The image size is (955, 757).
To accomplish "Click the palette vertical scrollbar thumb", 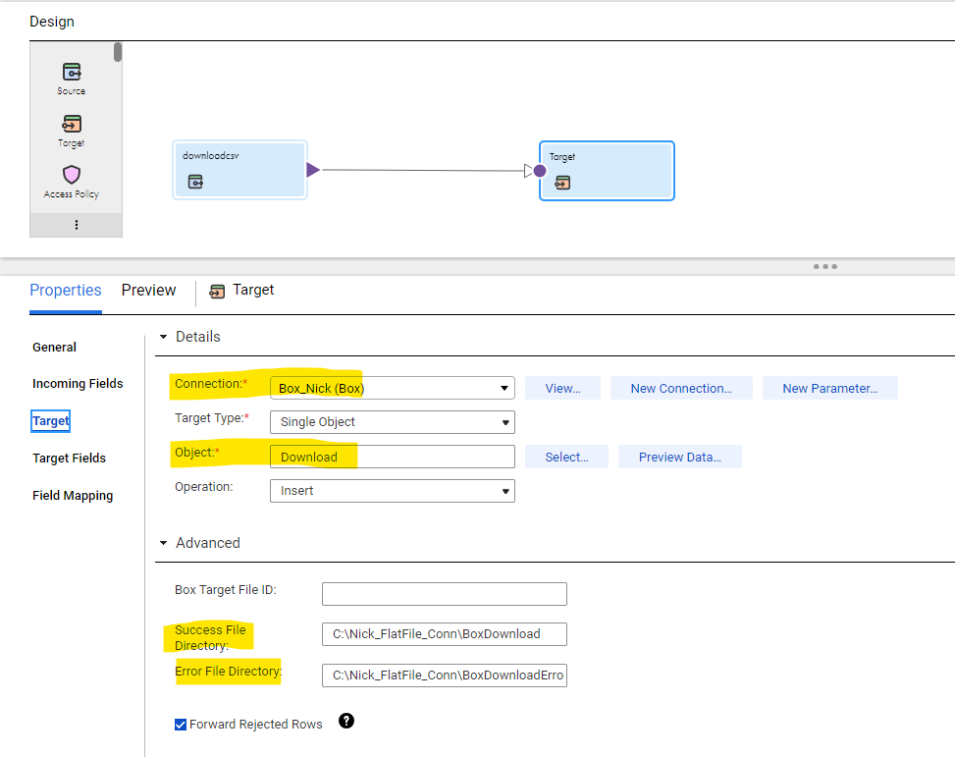I will (118, 52).
